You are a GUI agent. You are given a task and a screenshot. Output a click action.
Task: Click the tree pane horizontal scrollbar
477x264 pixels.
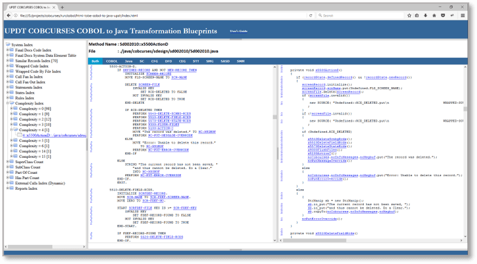tap(30, 247)
